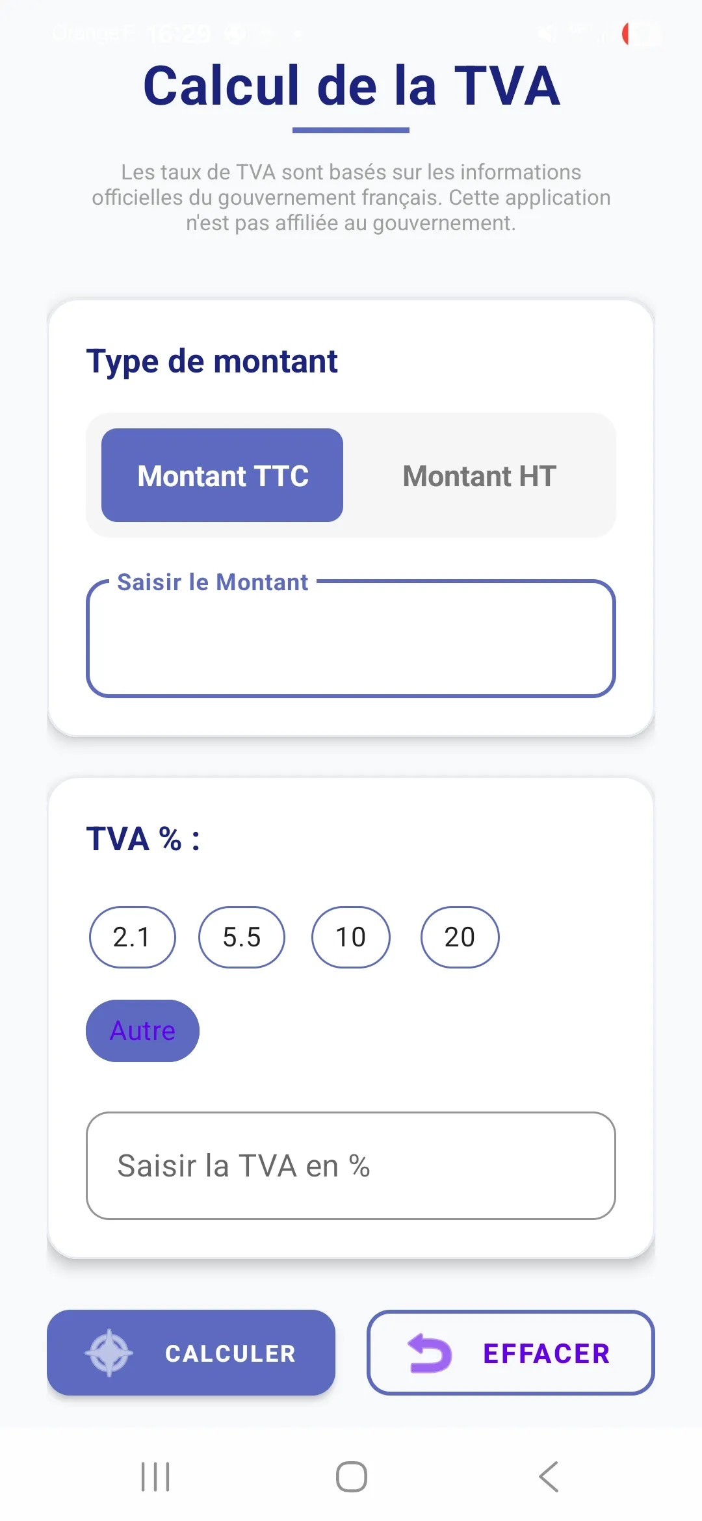Tap the Calcul de la TVA title
This screenshot has width=702, height=1521.
pos(351,86)
